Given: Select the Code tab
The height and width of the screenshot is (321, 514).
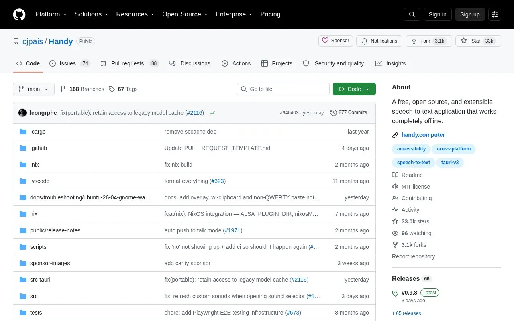Looking at the screenshot, I should (28, 63).
